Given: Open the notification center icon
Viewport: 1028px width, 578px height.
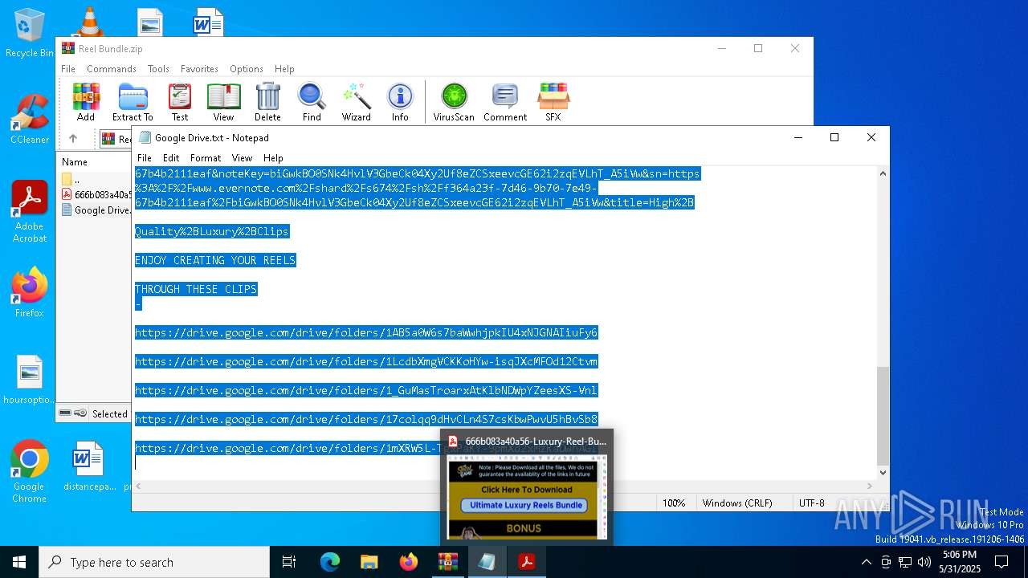Looking at the screenshot, I should [1001, 562].
